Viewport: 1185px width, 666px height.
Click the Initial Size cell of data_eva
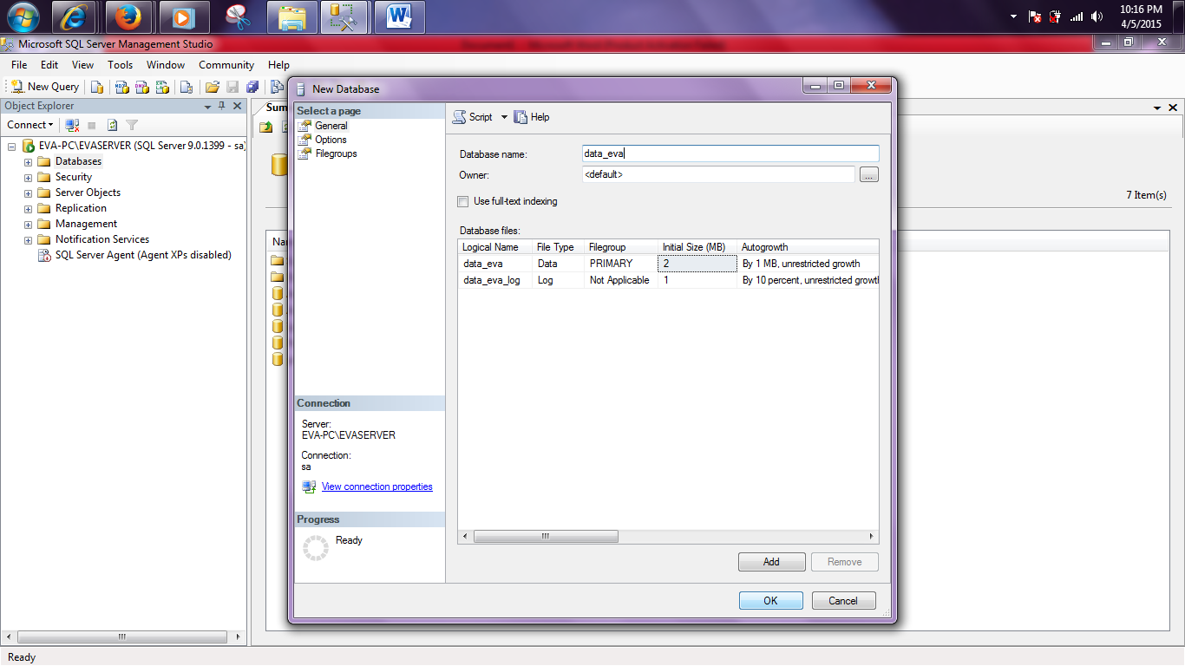click(x=697, y=264)
